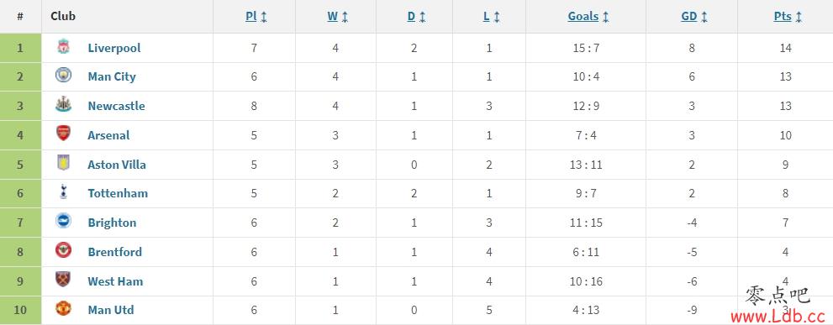The width and height of the screenshot is (833, 325).
Task: Open the Liverpool team link
Action: click(114, 48)
